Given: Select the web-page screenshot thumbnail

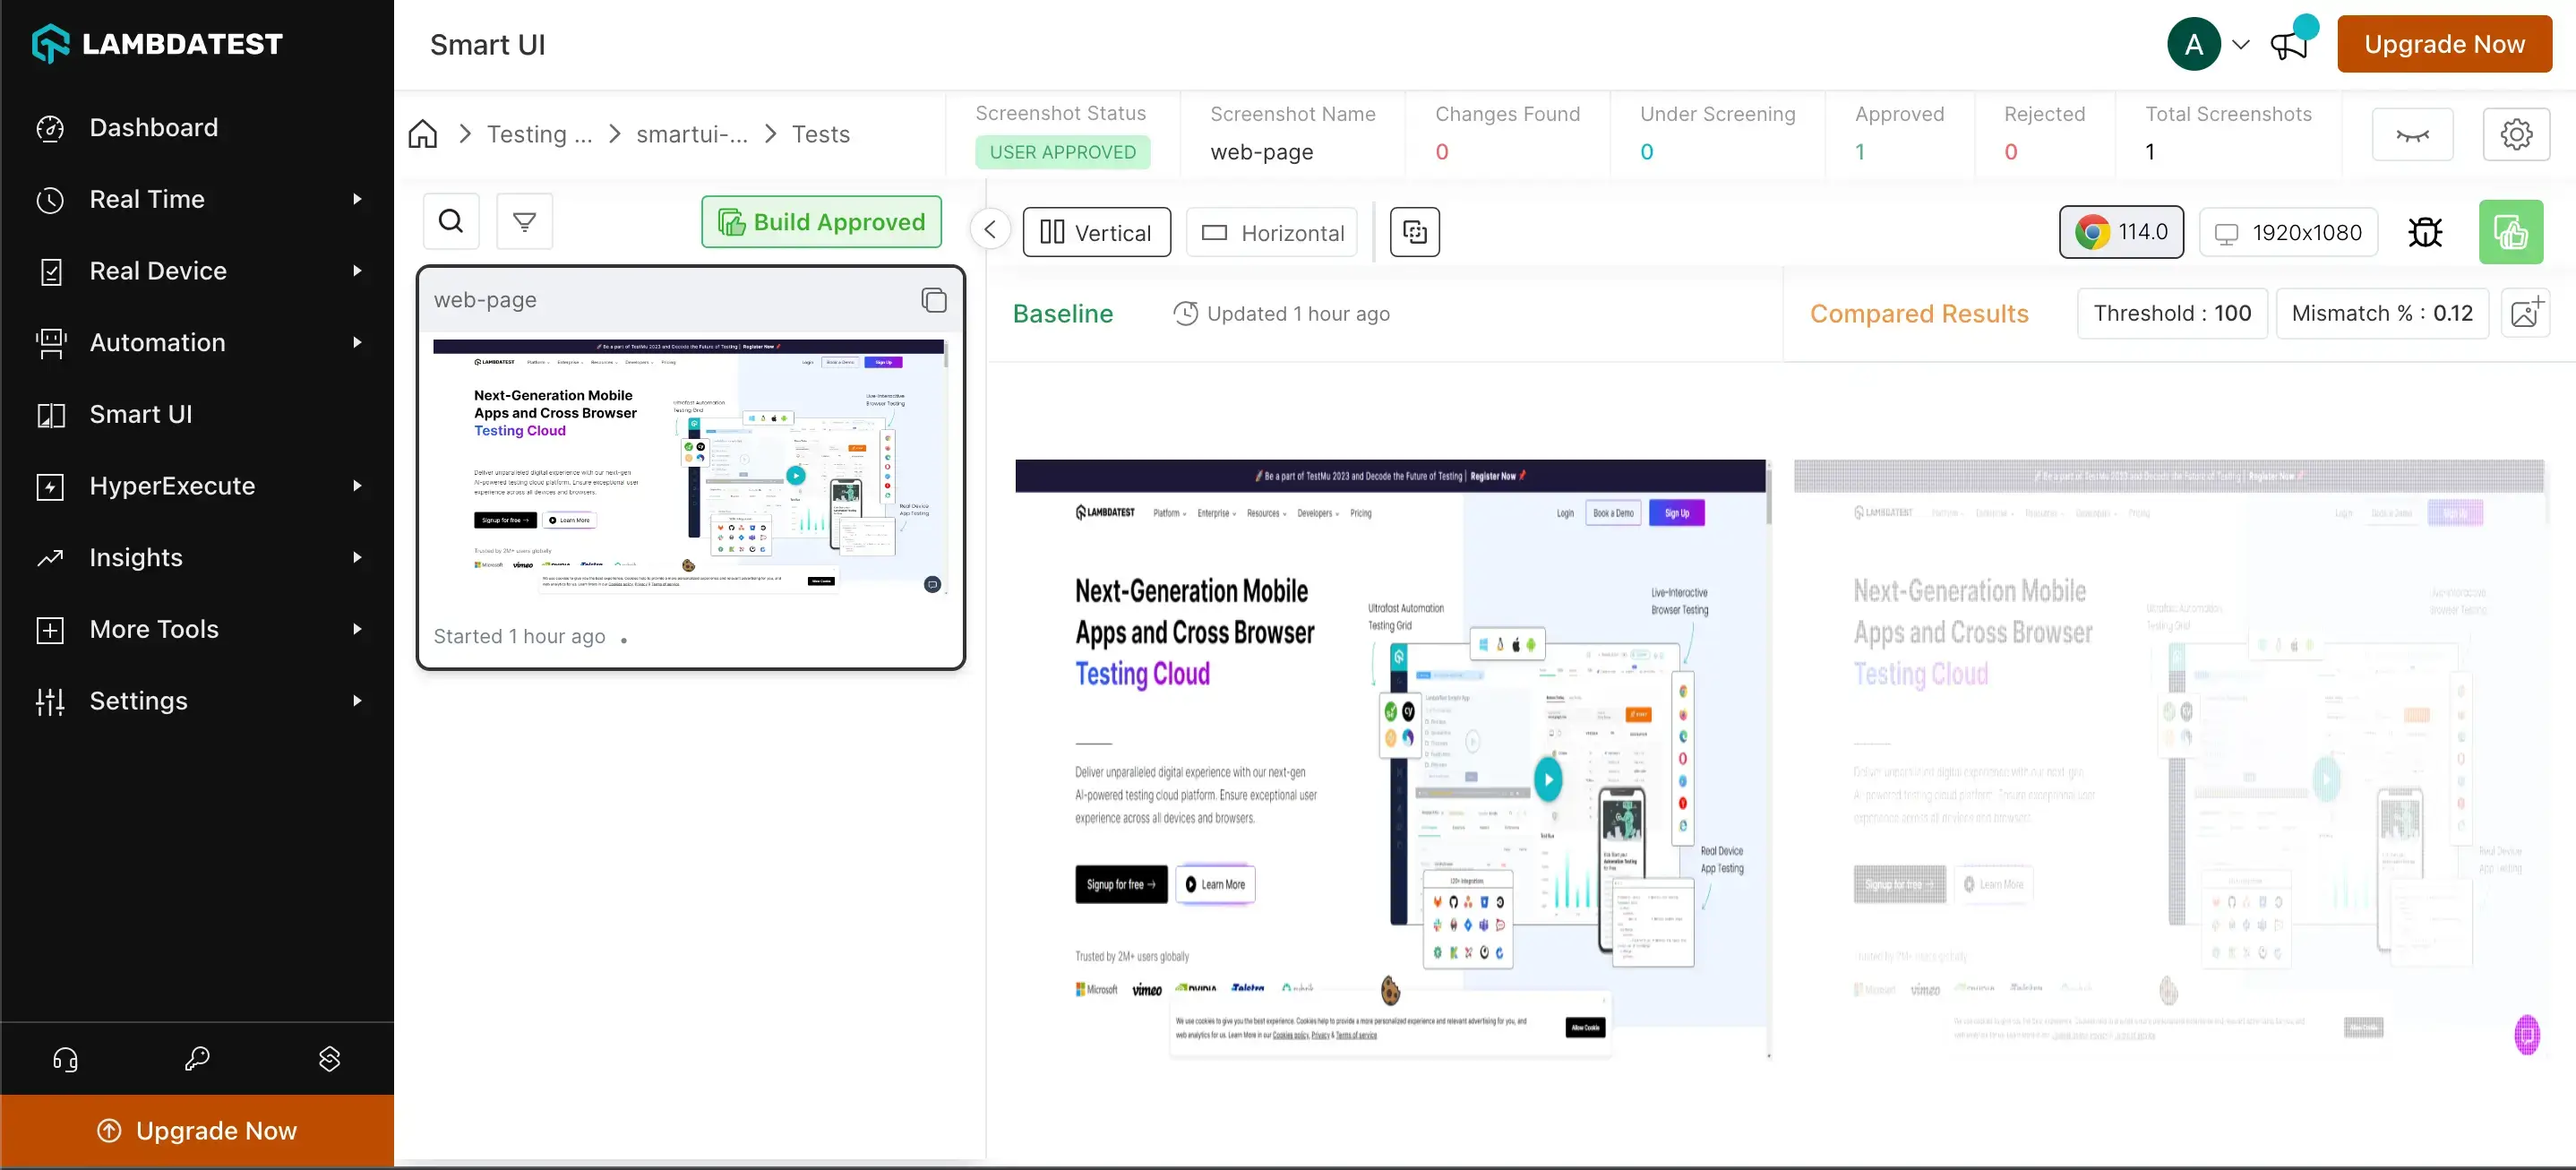Looking at the screenshot, I should pyautogui.click(x=690, y=466).
